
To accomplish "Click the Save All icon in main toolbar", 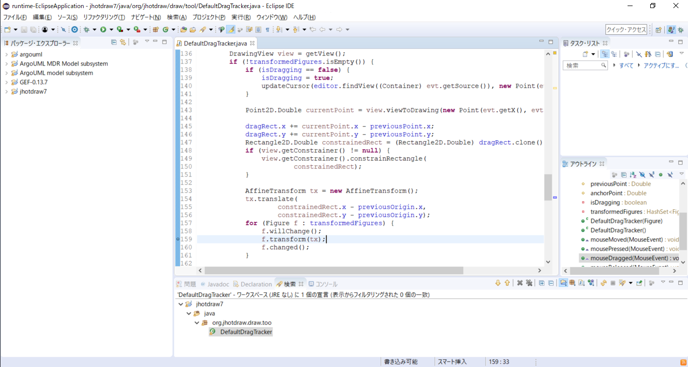I will (x=33, y=30).
